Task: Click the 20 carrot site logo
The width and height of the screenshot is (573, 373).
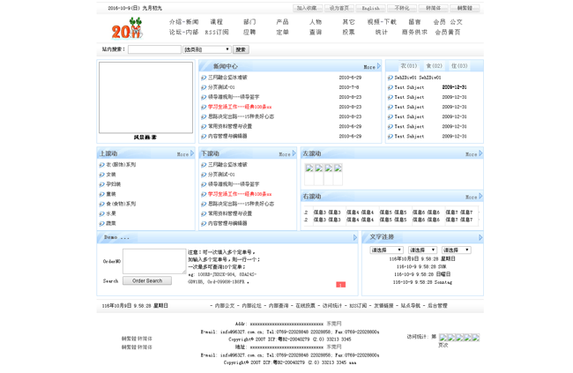Action: pos(127,28)
